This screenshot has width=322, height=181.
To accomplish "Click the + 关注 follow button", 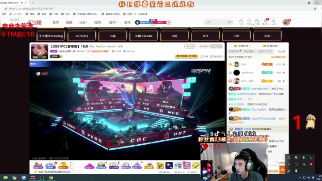I will click(x=190, y=47).
